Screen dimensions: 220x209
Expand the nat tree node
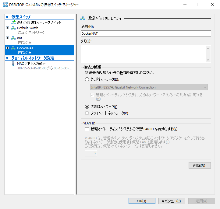point(8,38)
